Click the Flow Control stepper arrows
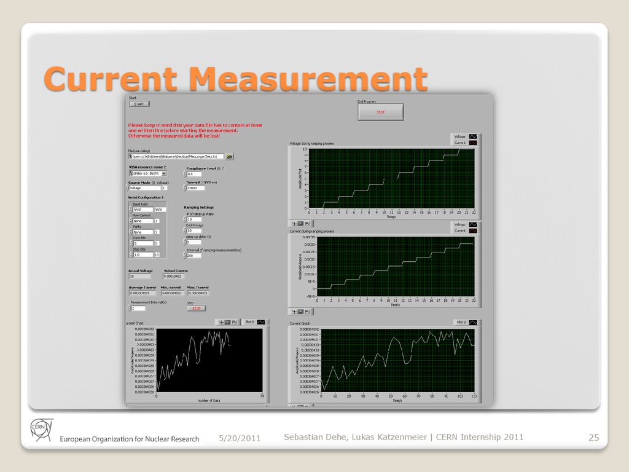The height and width of the screenshot is (472, 629). click(130, 221)
